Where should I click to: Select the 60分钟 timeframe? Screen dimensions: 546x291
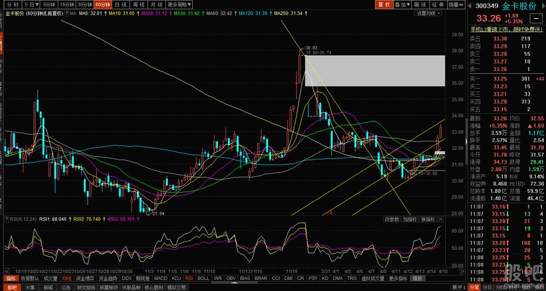pos(103,5)
